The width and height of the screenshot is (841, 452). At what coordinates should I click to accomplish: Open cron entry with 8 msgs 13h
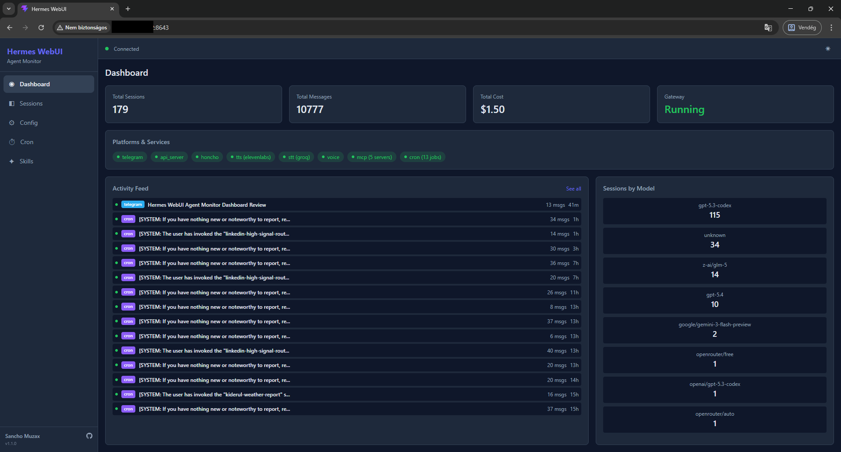coord(347,307)
